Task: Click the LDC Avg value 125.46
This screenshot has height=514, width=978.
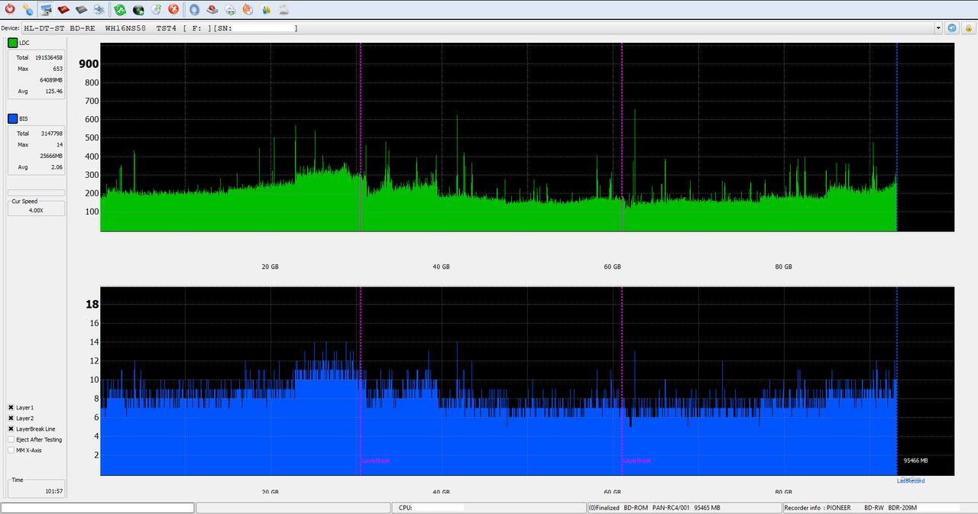Action: tap(54, 91)
